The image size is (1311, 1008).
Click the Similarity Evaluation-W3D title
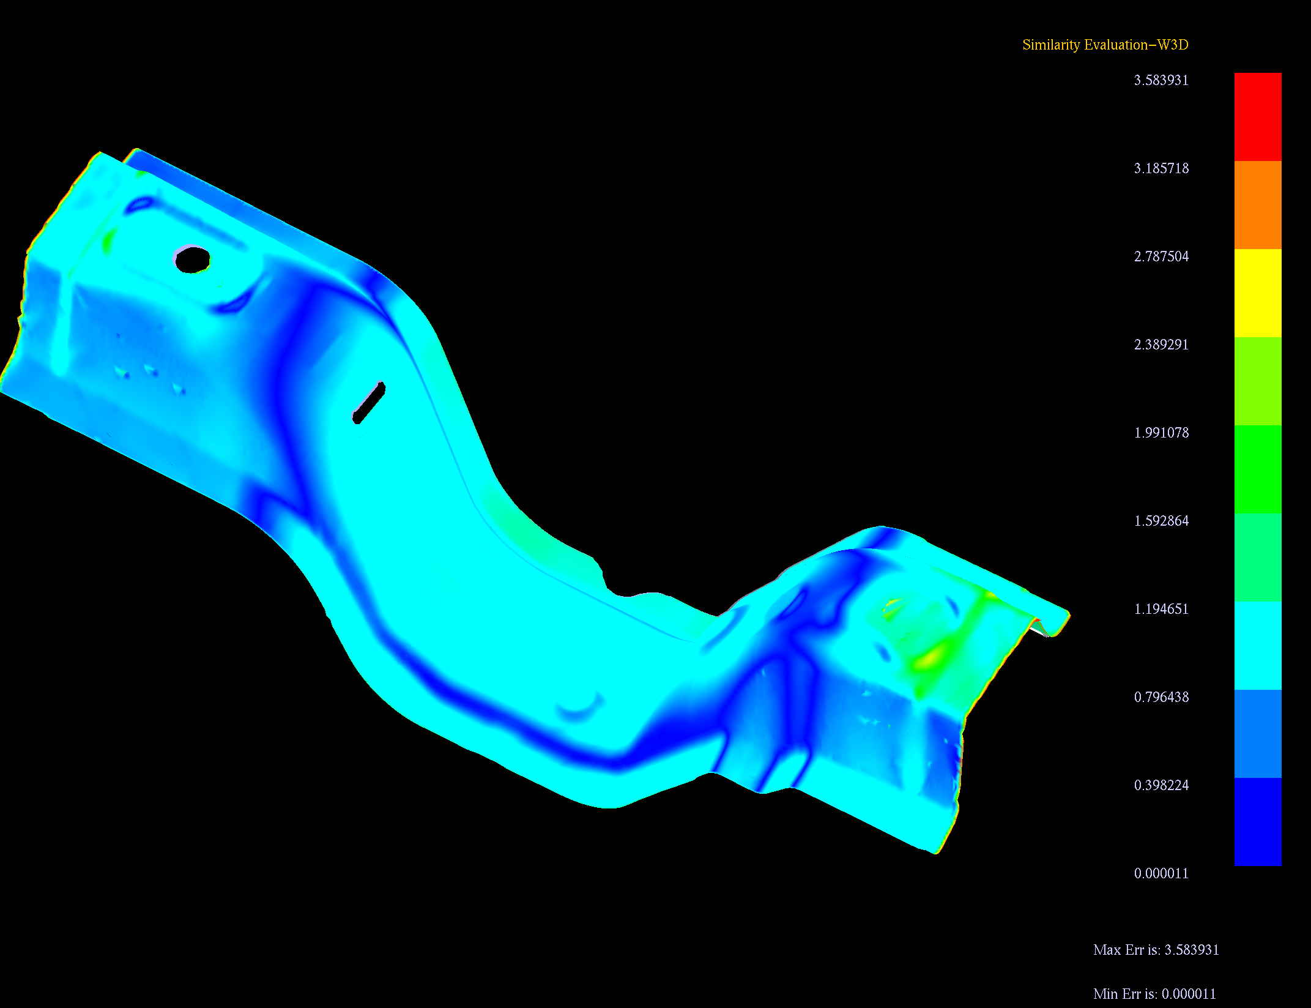[1105, 45]
